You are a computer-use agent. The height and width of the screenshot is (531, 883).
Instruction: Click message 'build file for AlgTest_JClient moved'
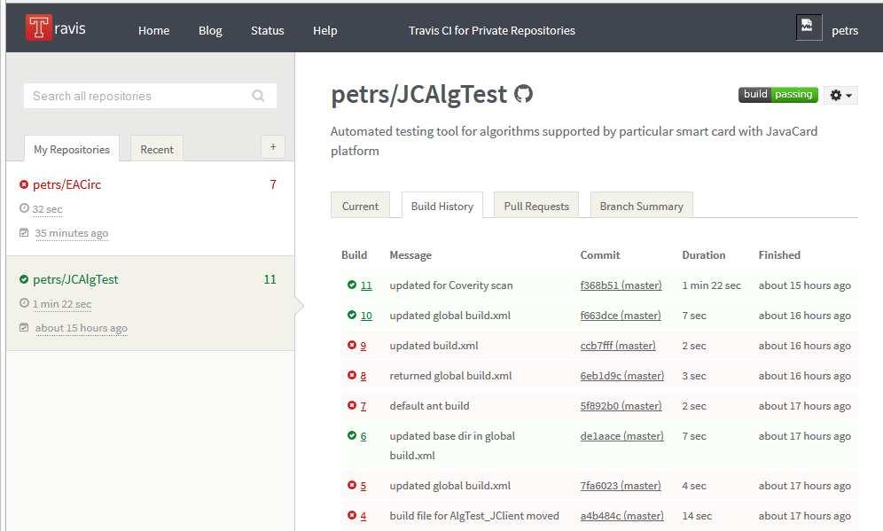(474, 516)
